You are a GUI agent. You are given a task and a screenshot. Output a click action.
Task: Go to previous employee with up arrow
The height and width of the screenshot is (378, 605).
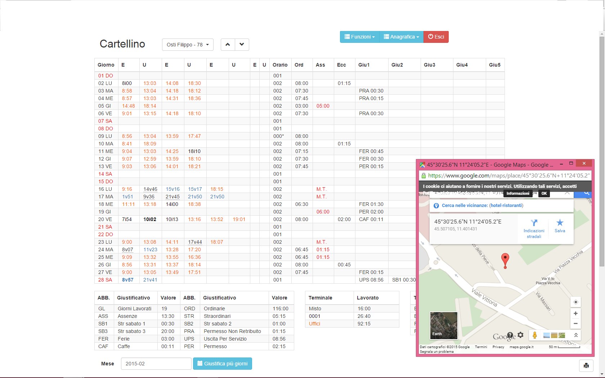228,45
